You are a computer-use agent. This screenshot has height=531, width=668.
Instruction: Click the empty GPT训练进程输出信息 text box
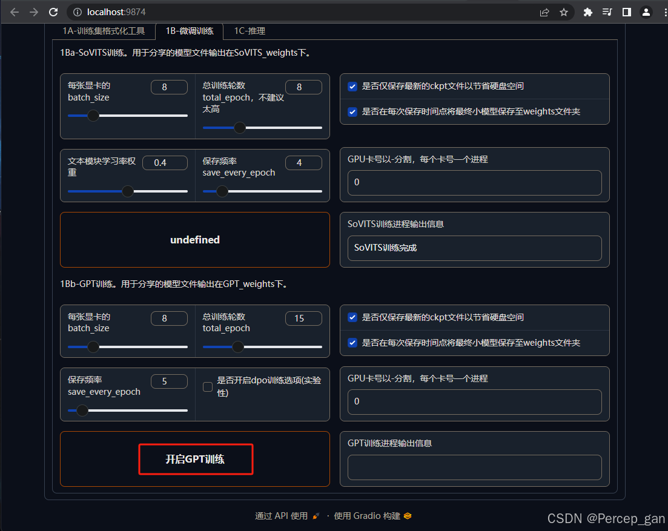coord(475,467)
